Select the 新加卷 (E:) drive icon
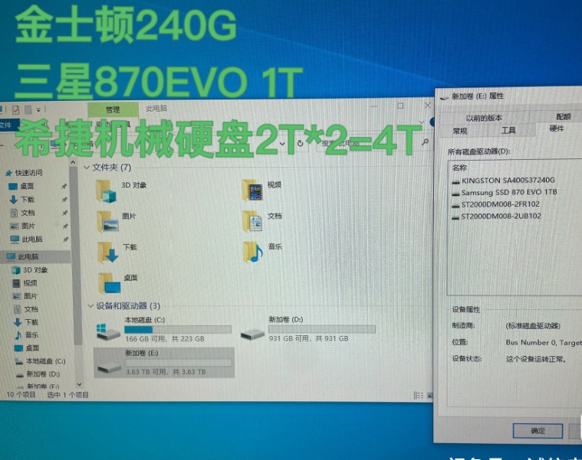Image resolution: width=582 pixels, height=460 pixels. 109,367
